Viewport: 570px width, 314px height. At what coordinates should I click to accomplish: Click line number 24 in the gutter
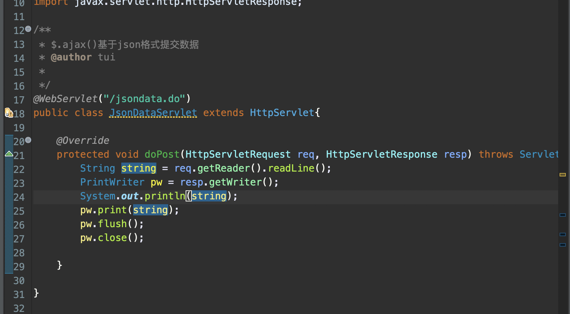[x=19, y=197]
